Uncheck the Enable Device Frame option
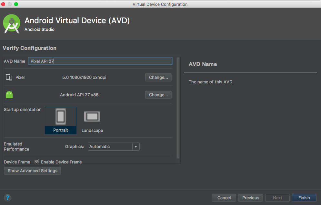This screenshot has height=205, width=321. pyautogui.click(x=36, y=162)
